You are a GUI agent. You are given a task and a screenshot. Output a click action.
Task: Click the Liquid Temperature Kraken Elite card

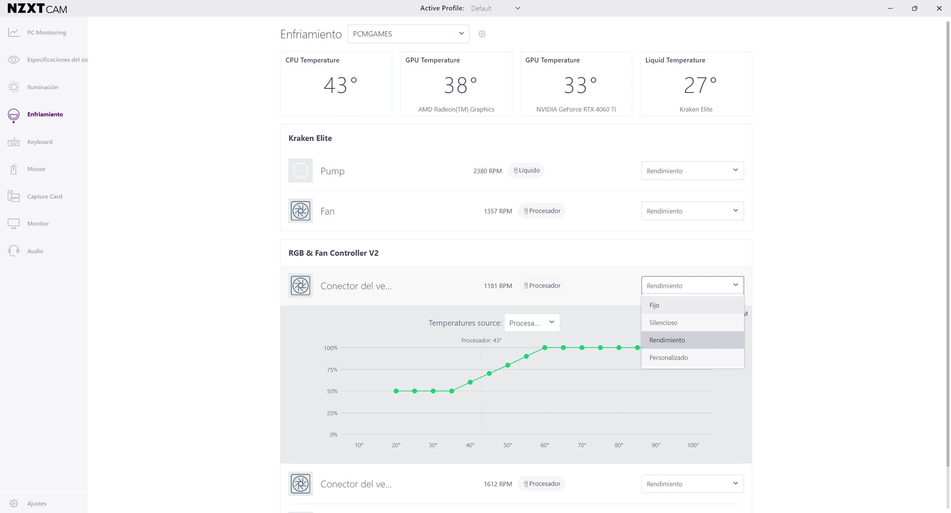(696, 84)
